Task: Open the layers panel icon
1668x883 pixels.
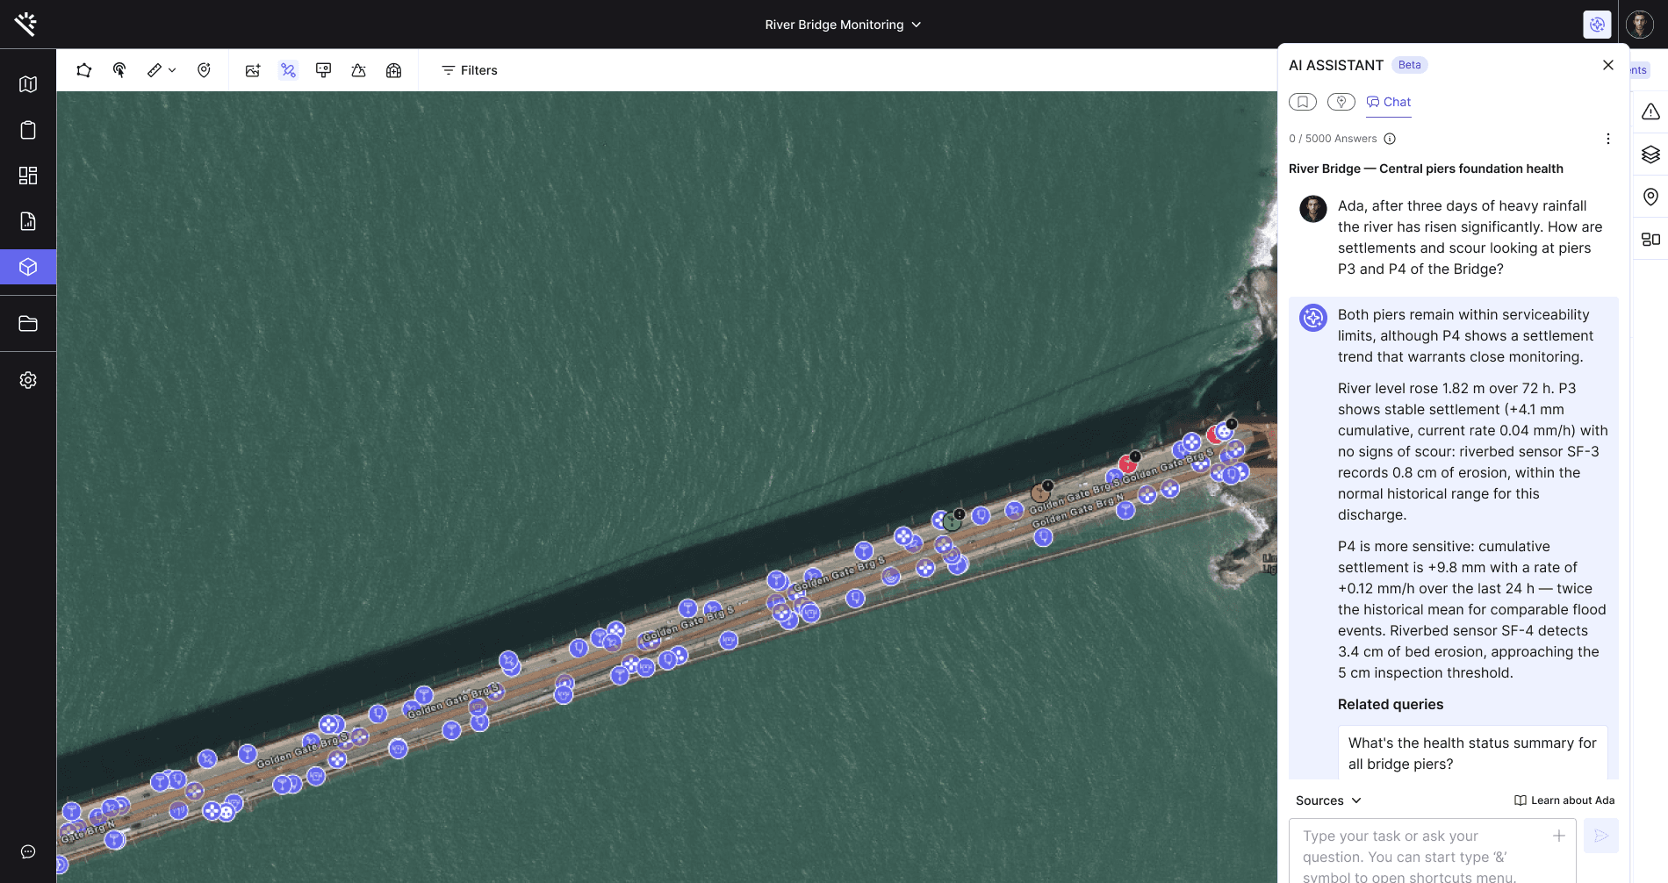Action: pyautogui.click(x=1650, y=154)
